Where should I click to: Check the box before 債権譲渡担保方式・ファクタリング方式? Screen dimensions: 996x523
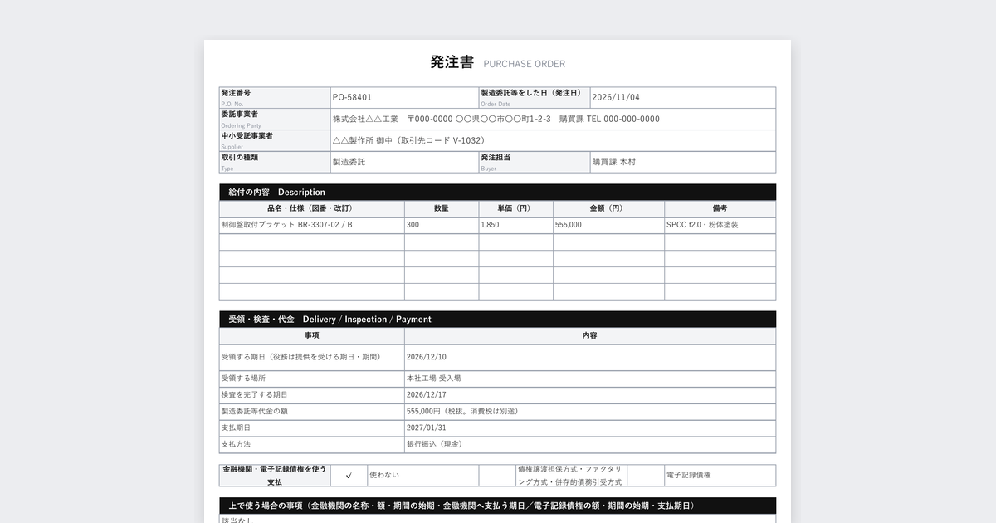click(x=497, y=476)
